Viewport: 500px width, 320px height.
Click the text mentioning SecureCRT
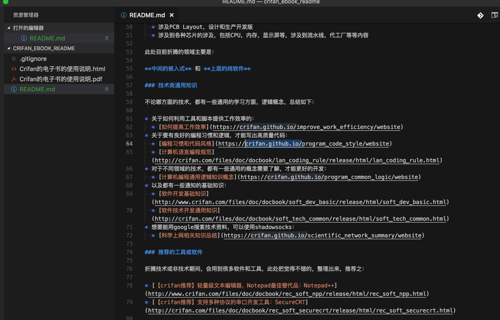point(230,302)
